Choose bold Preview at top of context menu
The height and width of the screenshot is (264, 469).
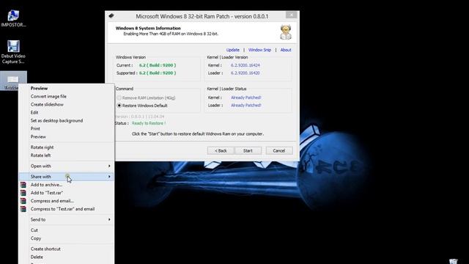point(39,88)
